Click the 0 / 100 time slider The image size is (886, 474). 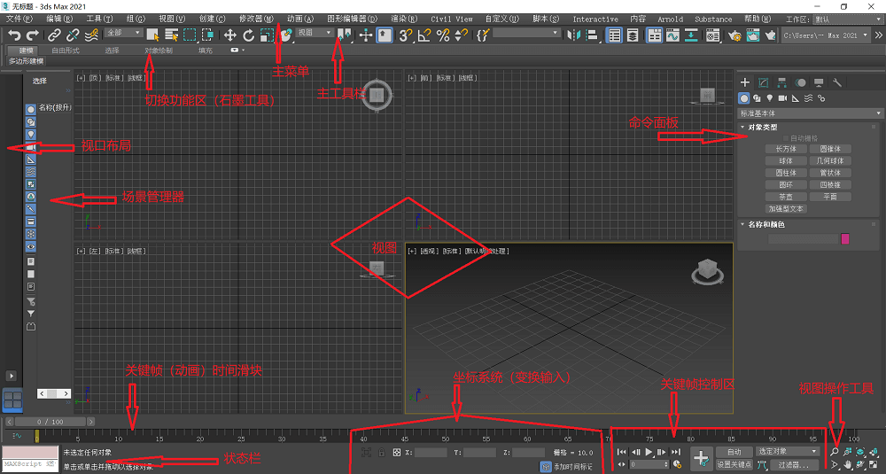[51, 422]
